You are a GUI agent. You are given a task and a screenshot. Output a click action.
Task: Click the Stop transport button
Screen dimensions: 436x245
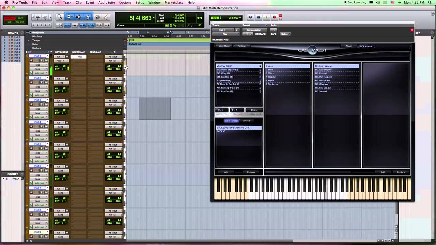pos(259,17)
